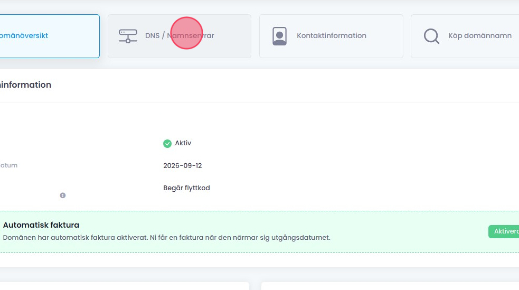Click the bottom left white card

[x=124, y=286]
